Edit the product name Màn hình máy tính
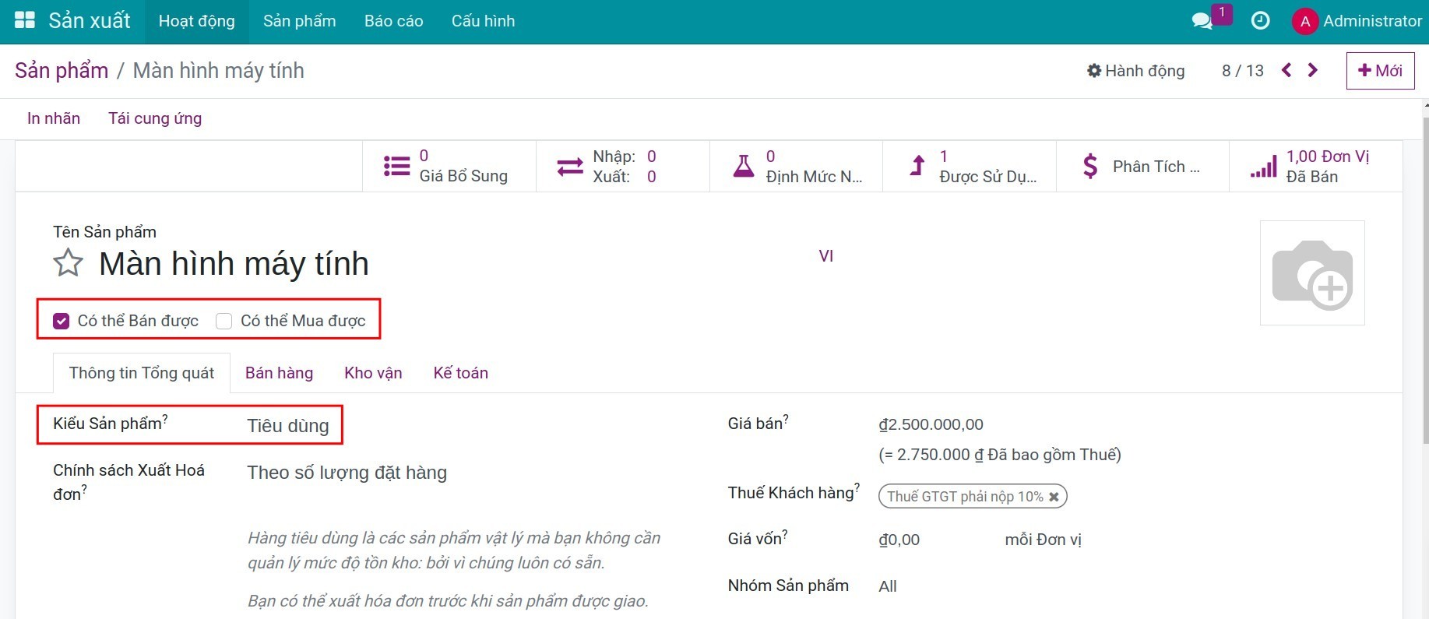The width and height of the screenshot is (1429, 619). point(234,264)
